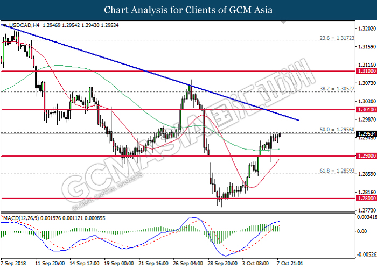Click the current price tag 1.29534
377x269 pixels.
click(367, 133)
